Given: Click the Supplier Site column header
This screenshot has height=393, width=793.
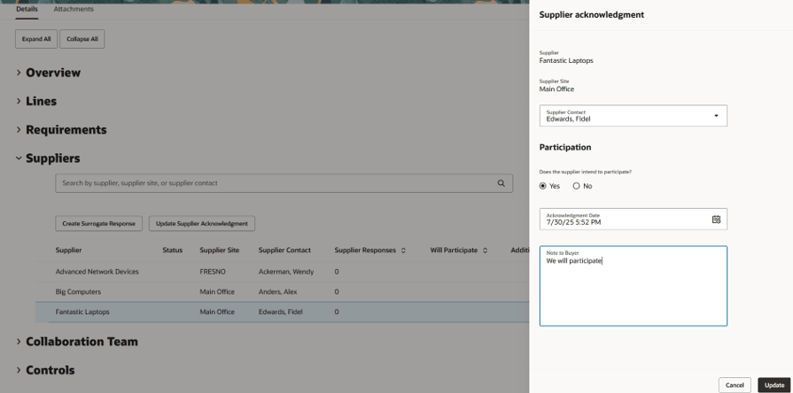Looking at the screenshot, I should click(220, 250).
